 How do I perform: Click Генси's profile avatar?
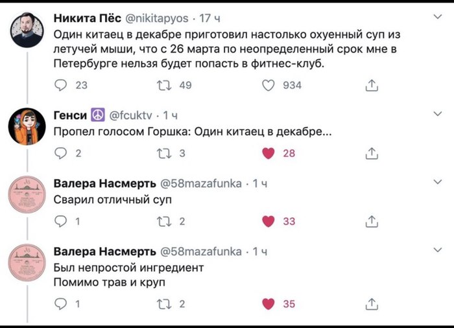coord(27,126)
